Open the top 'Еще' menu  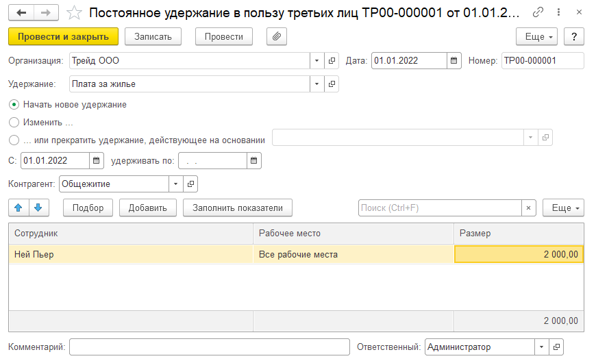click(536, 36)
